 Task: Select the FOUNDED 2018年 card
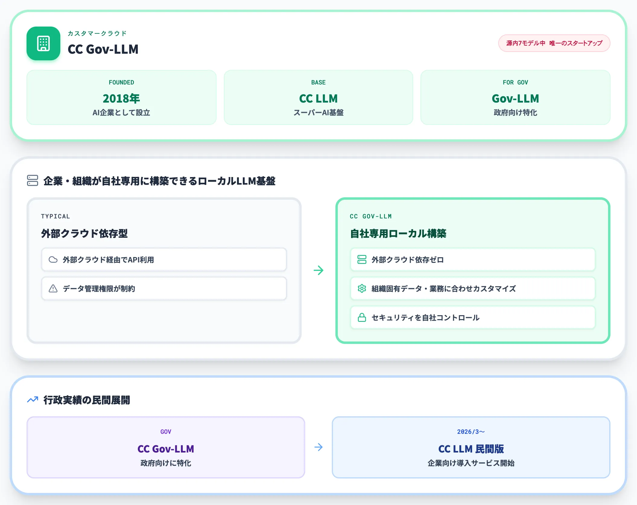coord(122,97)
